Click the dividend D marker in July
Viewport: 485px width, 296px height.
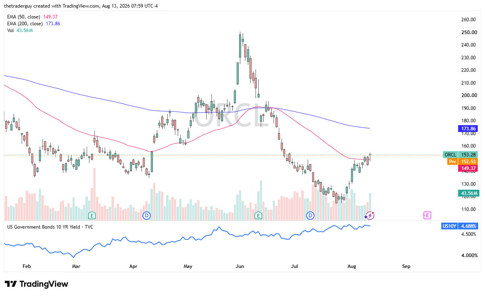point(310,215)
